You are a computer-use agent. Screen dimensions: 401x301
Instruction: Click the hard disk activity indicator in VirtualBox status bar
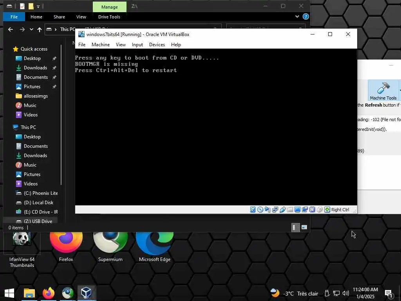pyautogui.click(x=253, y=210)
